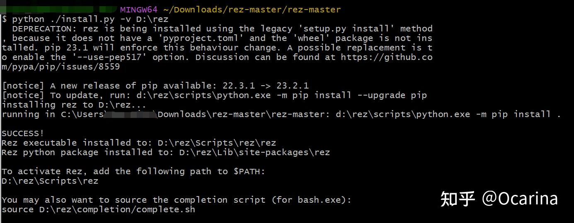Image resolution: width=574 pixels, height=223 pixels.
Task: Click the first [notice] tag
Action: [23, 86]
